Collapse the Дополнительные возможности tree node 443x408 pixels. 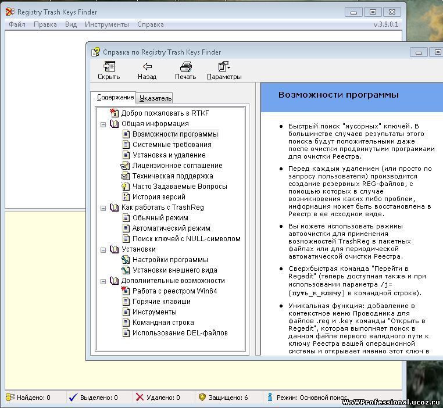click(x=103, y=281)
